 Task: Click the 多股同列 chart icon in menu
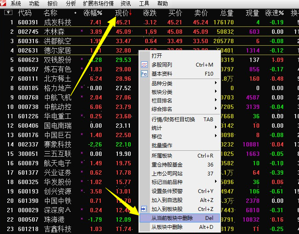coord(144,64)
